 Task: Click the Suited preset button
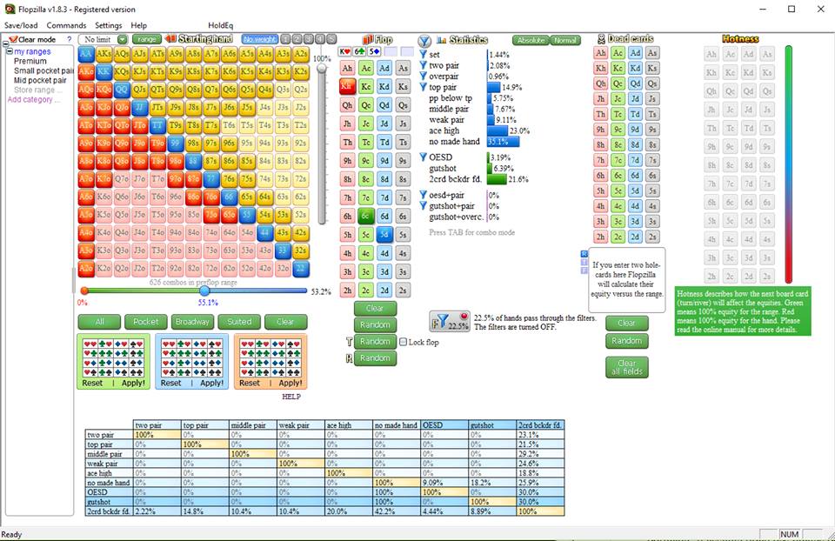point(239,322)
